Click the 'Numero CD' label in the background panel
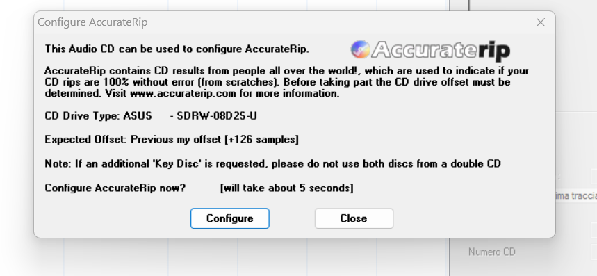597x276 pixels. (491, 252)
